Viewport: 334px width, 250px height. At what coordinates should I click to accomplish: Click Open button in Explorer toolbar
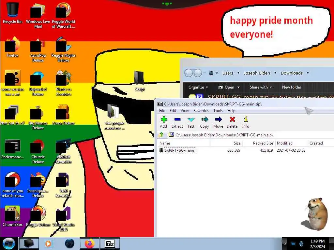pyautogui.click(x=227, y=87)
